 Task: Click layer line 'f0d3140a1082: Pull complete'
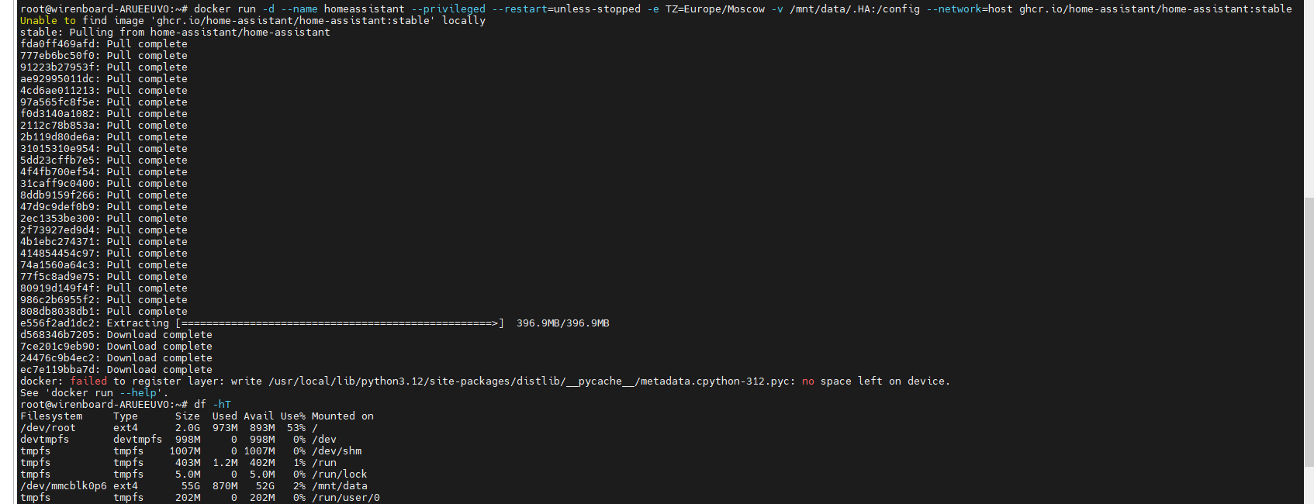(104, 114)
